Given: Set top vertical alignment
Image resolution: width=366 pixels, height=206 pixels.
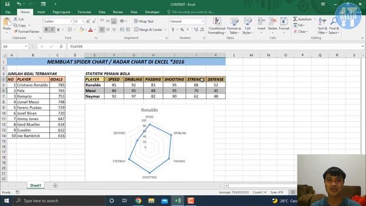Looking at the screenshot, I should click(102, 21).
